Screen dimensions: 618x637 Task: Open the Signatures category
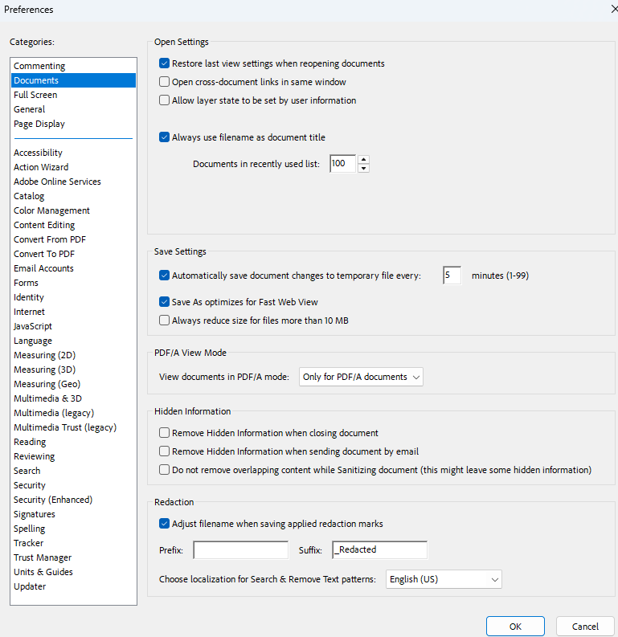tap(73, 514)
